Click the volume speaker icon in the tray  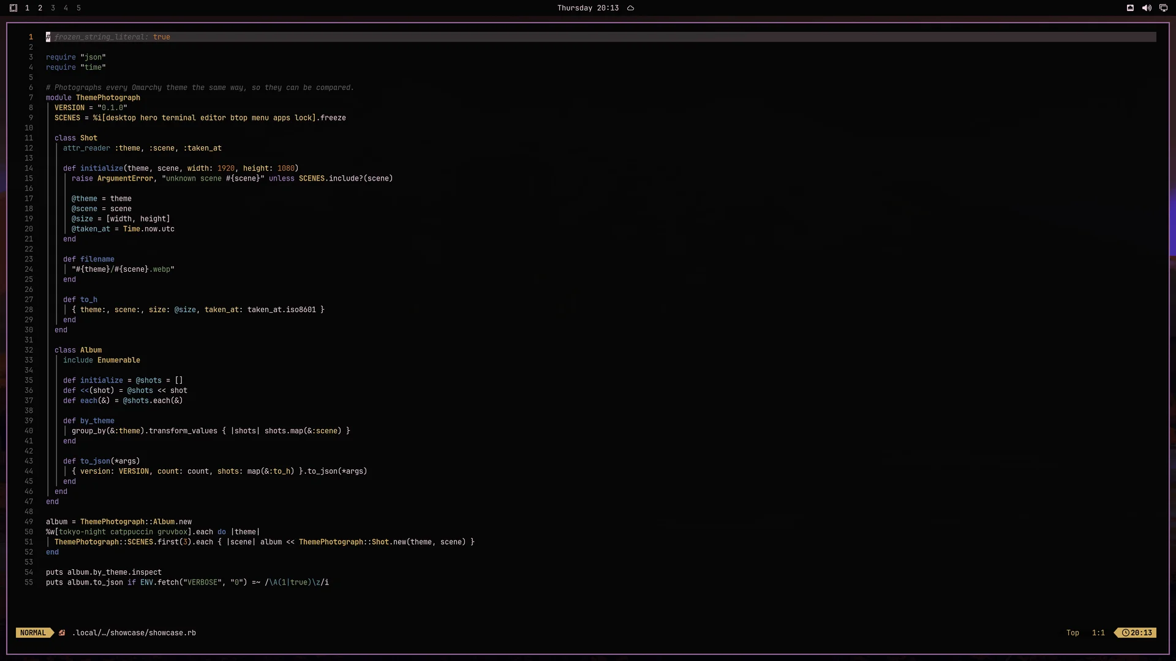click(x=1147, y=8)
